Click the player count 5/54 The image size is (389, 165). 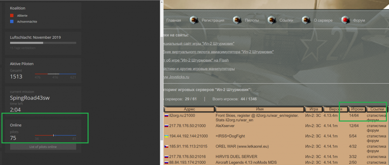pyautogui.click(x=354, y=136)
